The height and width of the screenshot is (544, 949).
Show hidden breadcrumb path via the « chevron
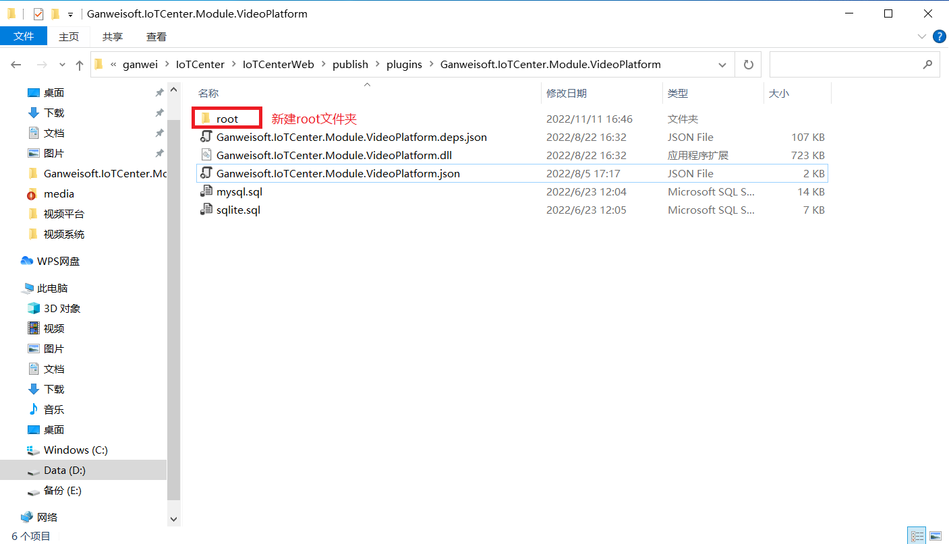coord(113,65)
